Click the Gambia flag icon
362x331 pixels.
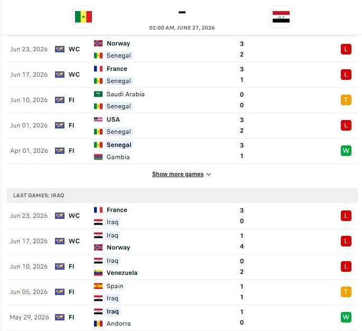click(x=98, y=157)
